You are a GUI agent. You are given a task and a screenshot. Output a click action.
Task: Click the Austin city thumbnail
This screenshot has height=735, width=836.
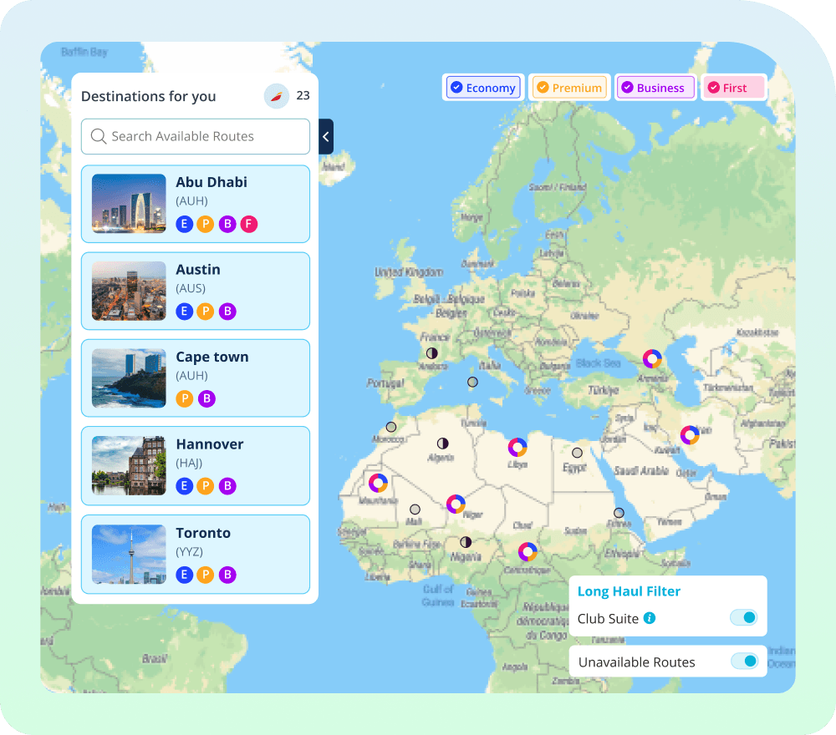[129, 291]
